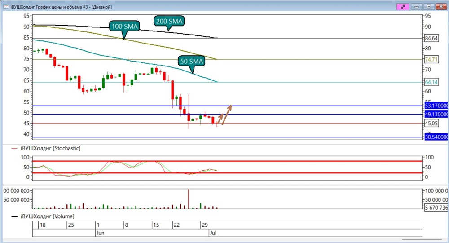Click date 8 on the time axis
The height and width of the screenshot is (243, 449).
click(126, 225)
